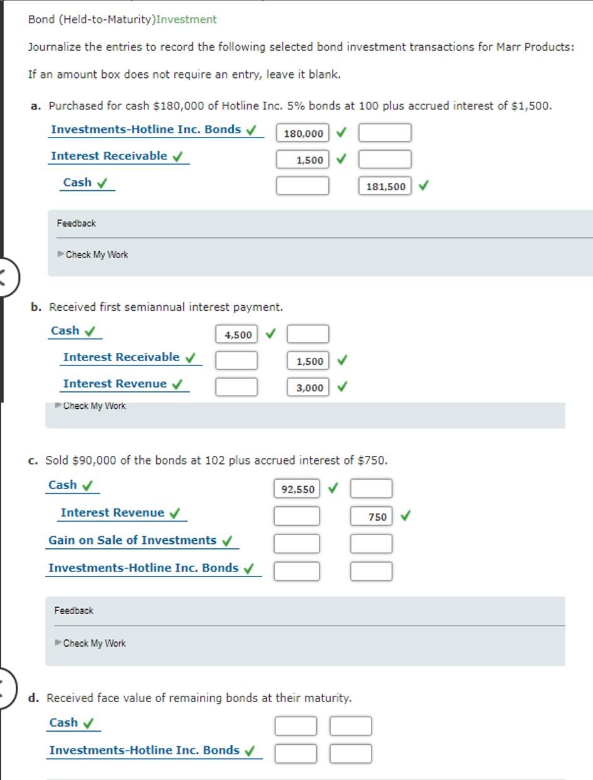This screenshot has height=780, width=593.
Task: Click the Feedback header in entry a's section
Action: (76, 222)
